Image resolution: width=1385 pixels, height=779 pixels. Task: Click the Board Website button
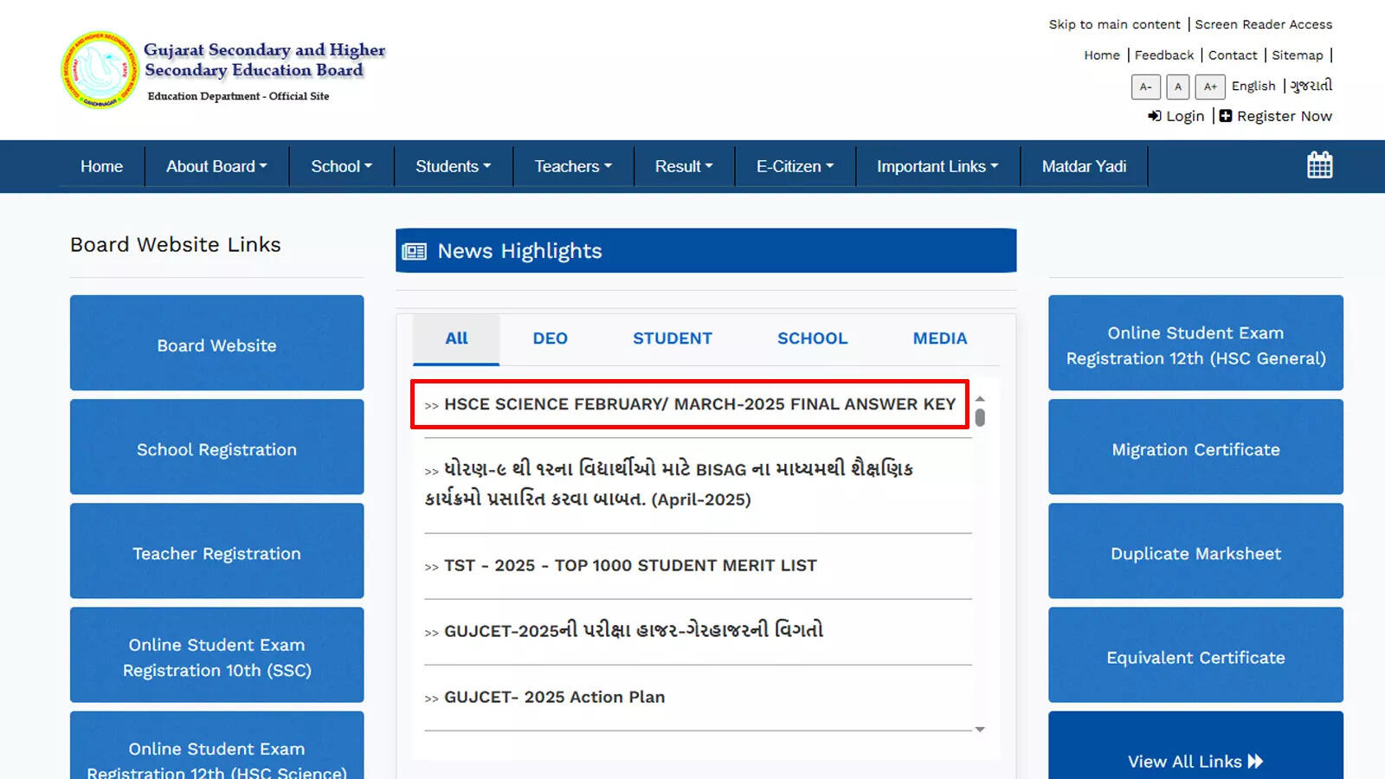click(x=216, y=343)
